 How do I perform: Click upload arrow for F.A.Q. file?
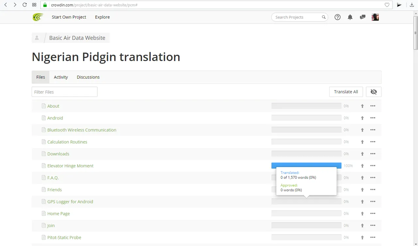362,178
